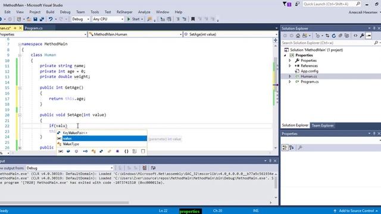
Task: Click the notifications flag icon
Action: point(287,4)
